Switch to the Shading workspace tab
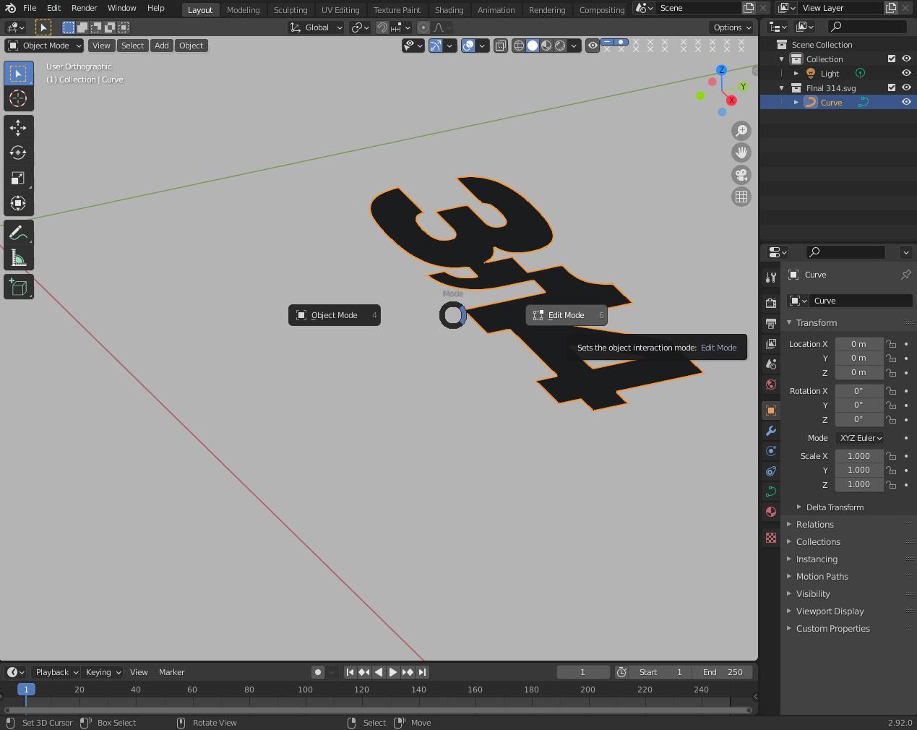The image size is (917, 730). tap(449, 9)
